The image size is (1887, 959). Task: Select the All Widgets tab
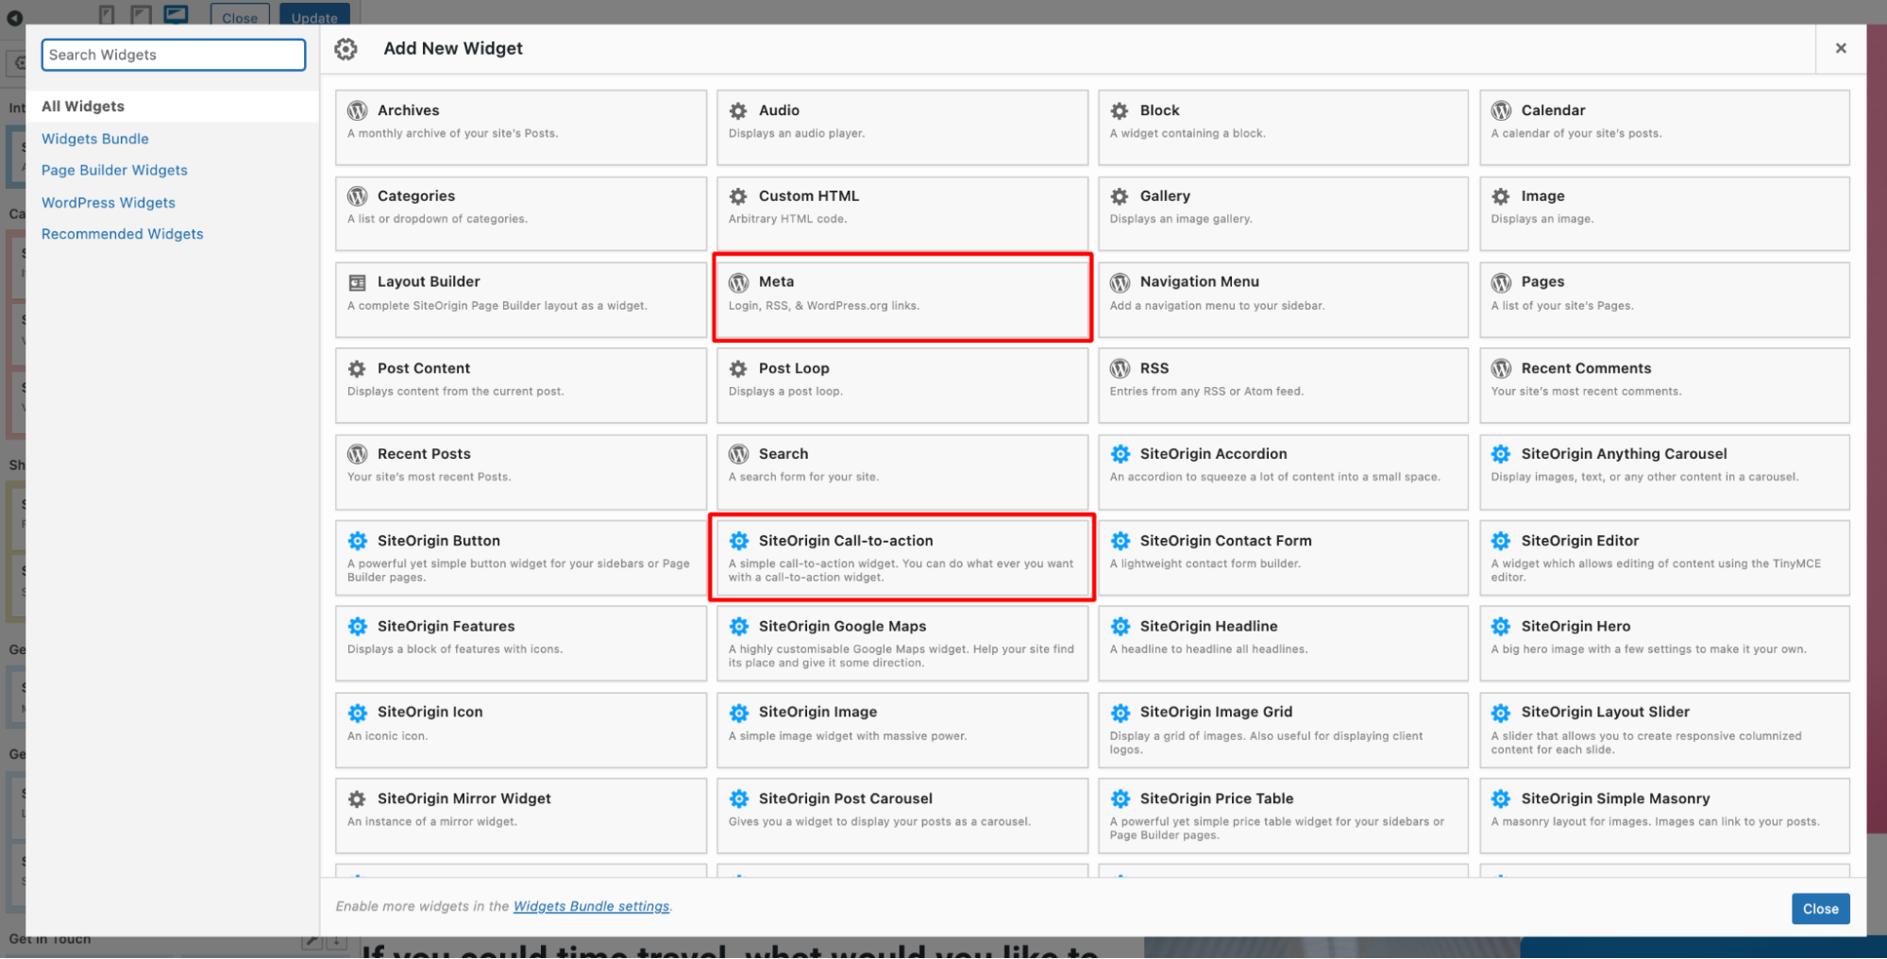pyautogui.click(x=83, y=106)
